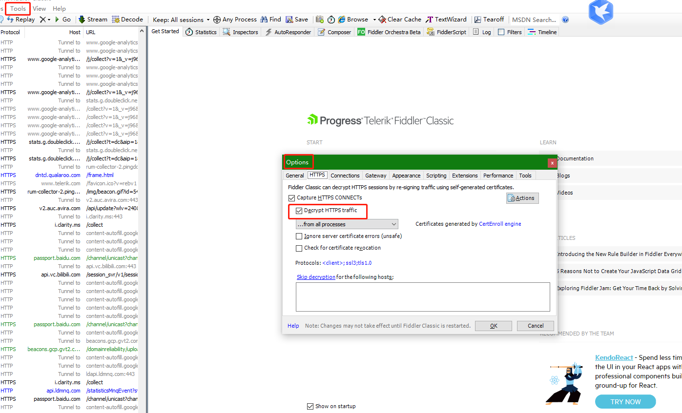Expand the '...from all processes' combo box
The height and width of the screenshot is (413, 682).
coord(347,224)
